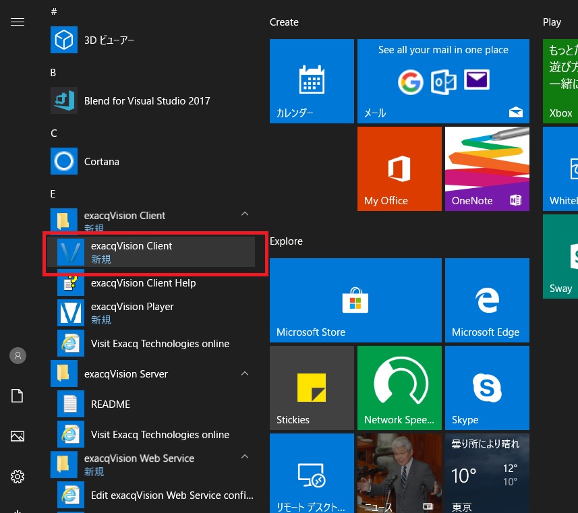
Task: Open the Microsoft Store tile
Action: point(355,300)
